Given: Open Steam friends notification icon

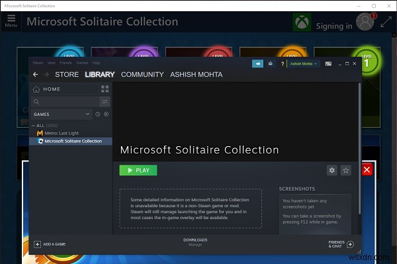Looking at the screenshot, I should point(271,64).
